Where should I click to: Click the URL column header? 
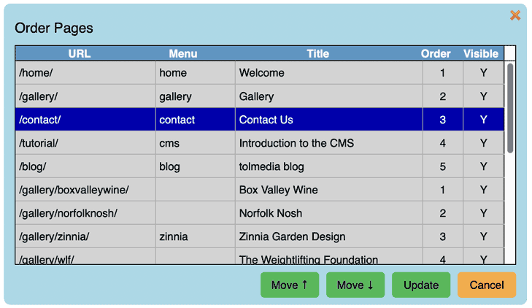(x=80, y=53)
